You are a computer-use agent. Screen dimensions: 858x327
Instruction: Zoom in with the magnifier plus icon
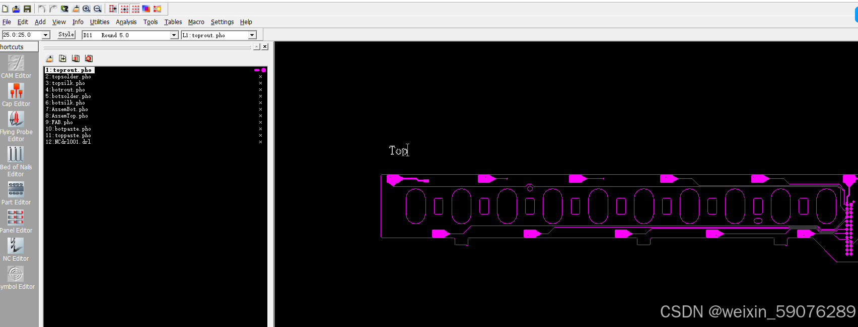point(87,9)
